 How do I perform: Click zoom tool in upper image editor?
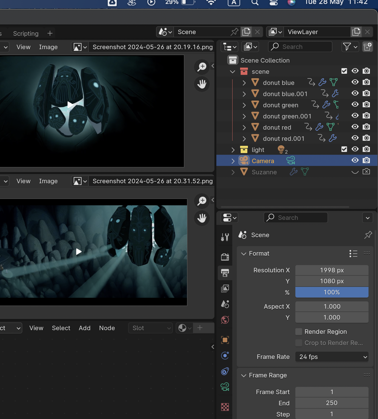point(202,67)
